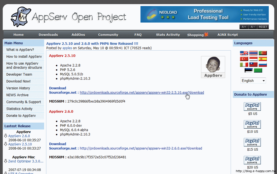The image size is (277, 174).
Task: Click appserv-win32-2.5.10.exe download link
Action: [142, 93]
